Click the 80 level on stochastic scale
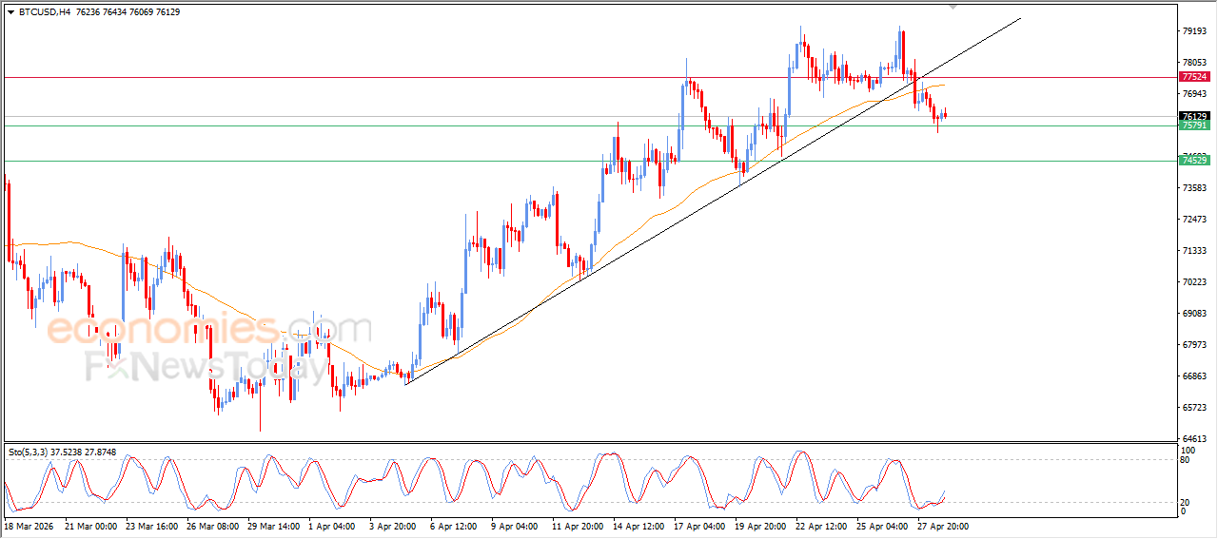The image size is (1218, 539). pos(1185,460)
